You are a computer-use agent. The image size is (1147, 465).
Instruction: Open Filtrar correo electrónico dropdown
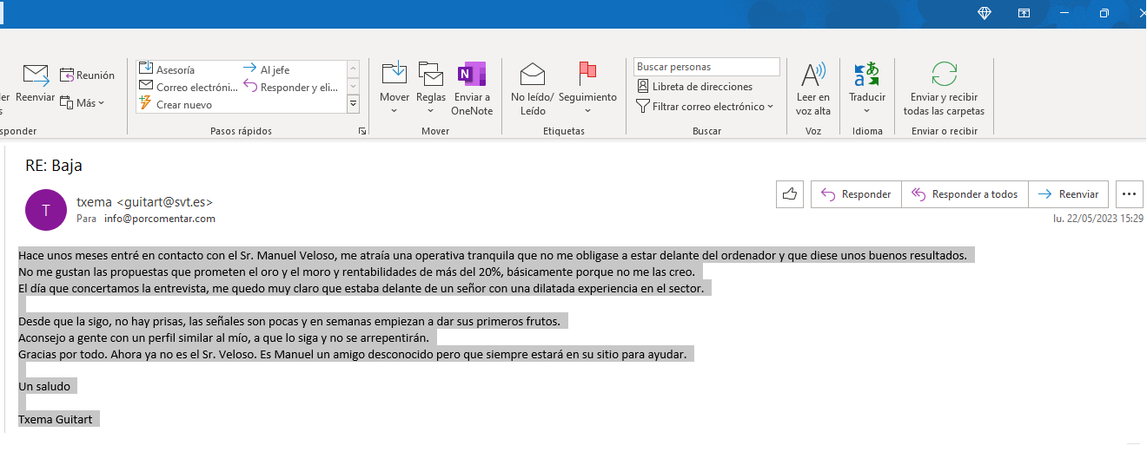[x=705, y=107]
